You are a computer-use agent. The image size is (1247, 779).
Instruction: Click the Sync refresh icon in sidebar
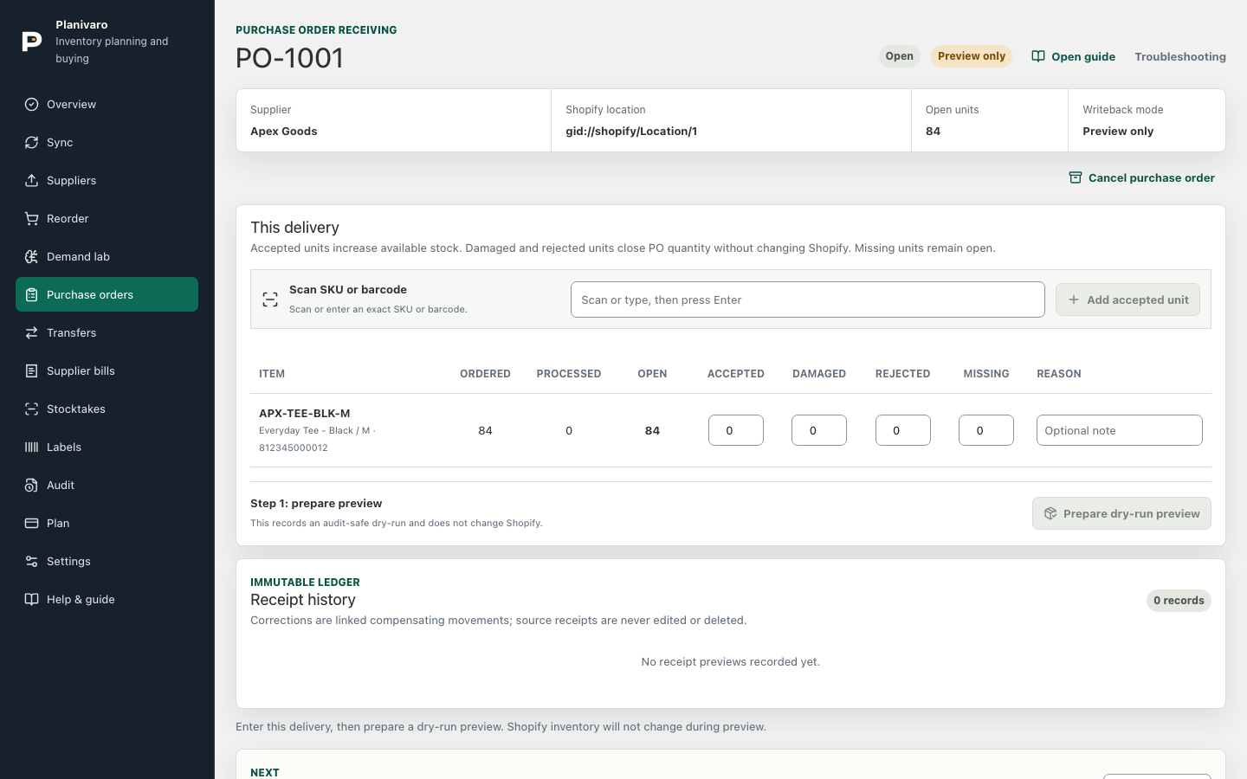[x=31, y=142]
